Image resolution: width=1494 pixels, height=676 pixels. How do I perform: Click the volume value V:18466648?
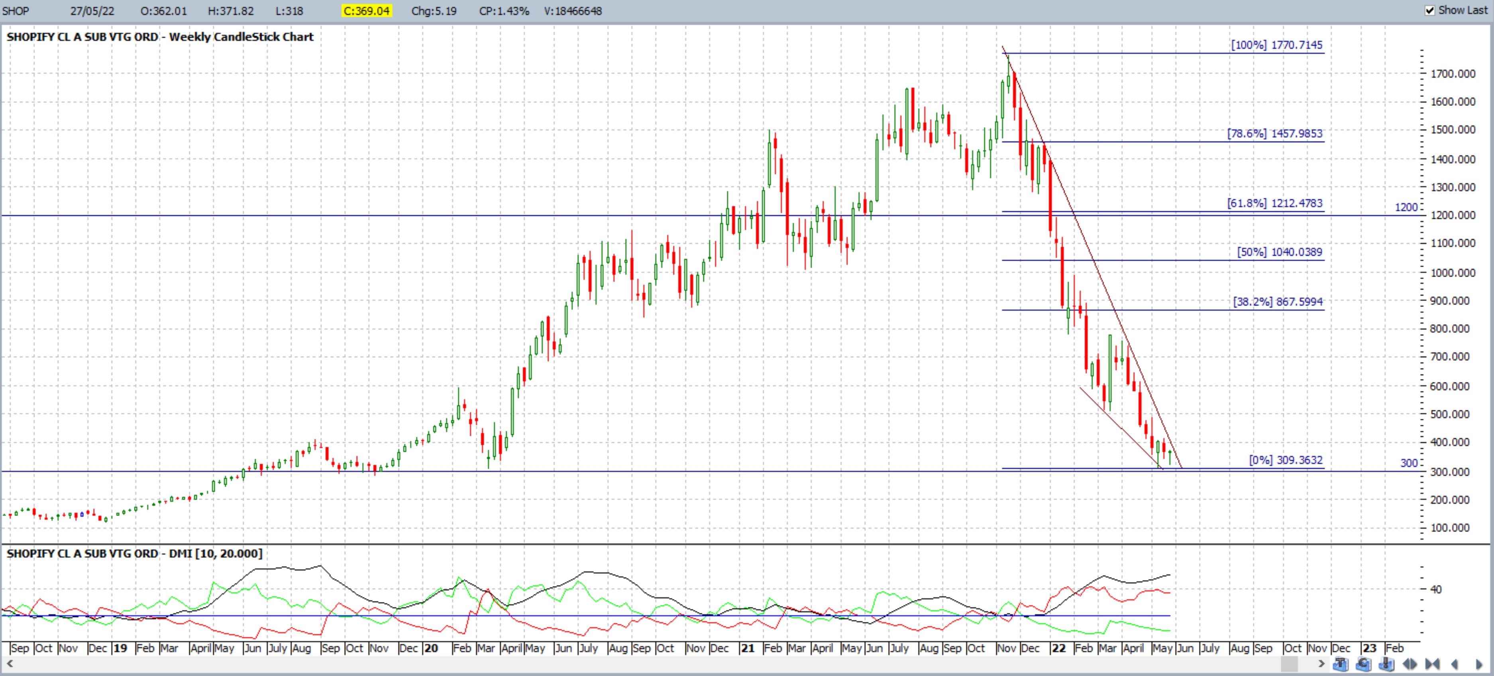point(573,11)
